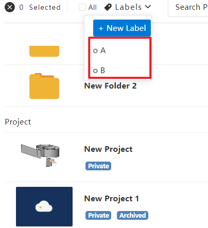Click the cloud icon on New Project 1
The width and height of the screenshot is (208, 228).
[x=44, y=206]
